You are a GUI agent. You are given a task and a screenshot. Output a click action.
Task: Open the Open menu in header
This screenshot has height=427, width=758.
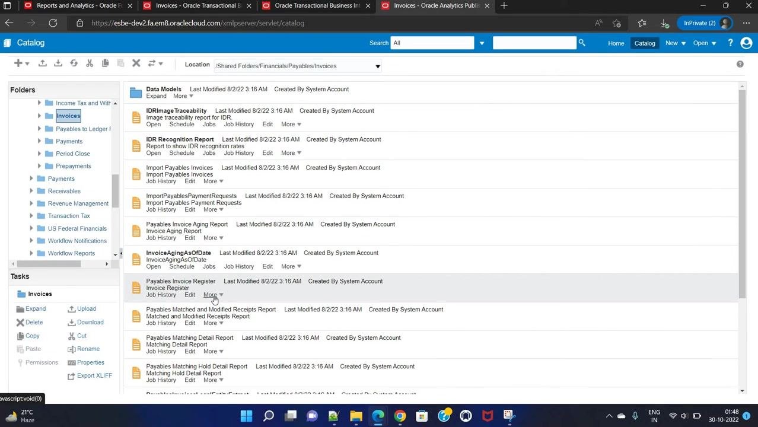click(704, 43)
